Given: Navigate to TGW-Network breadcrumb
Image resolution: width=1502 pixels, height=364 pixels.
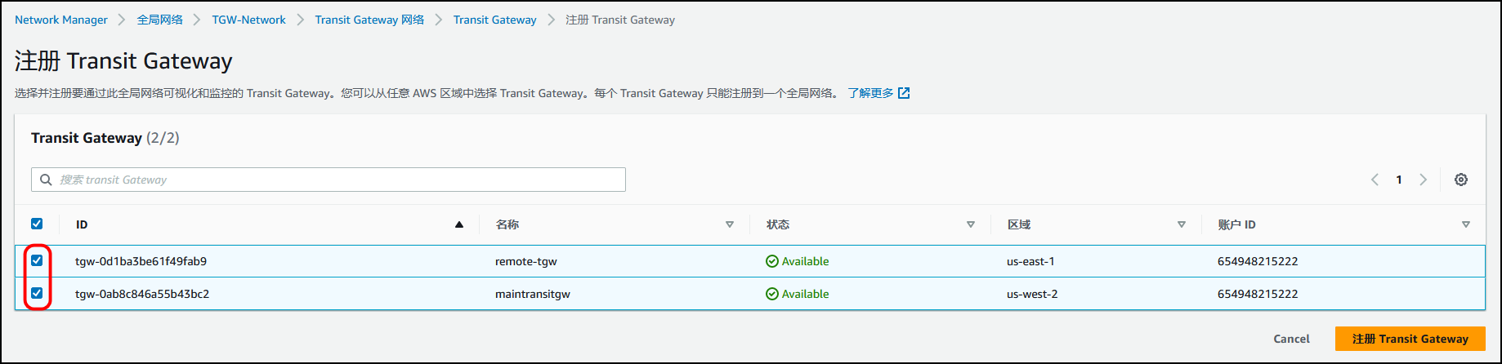Looking at the screenshot, I should [248, 20].
